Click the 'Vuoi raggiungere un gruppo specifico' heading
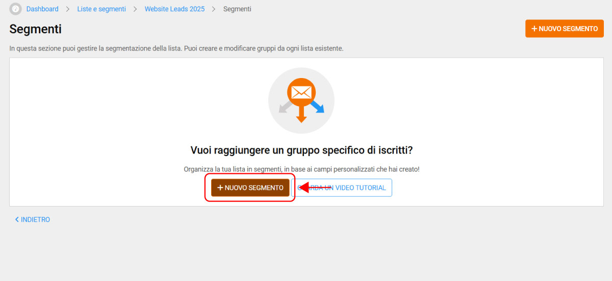This screenshot has height=281, width=612. [x=301, y=150]
